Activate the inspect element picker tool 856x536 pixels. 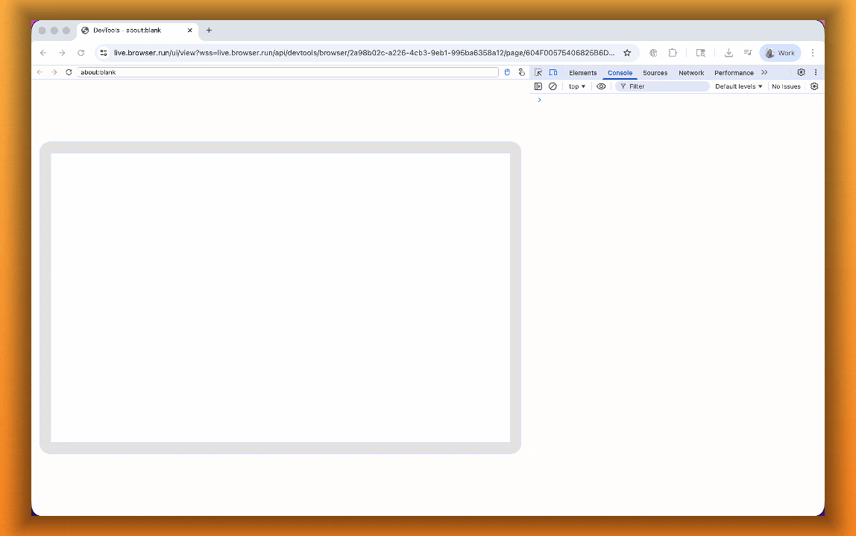point(538,73)
